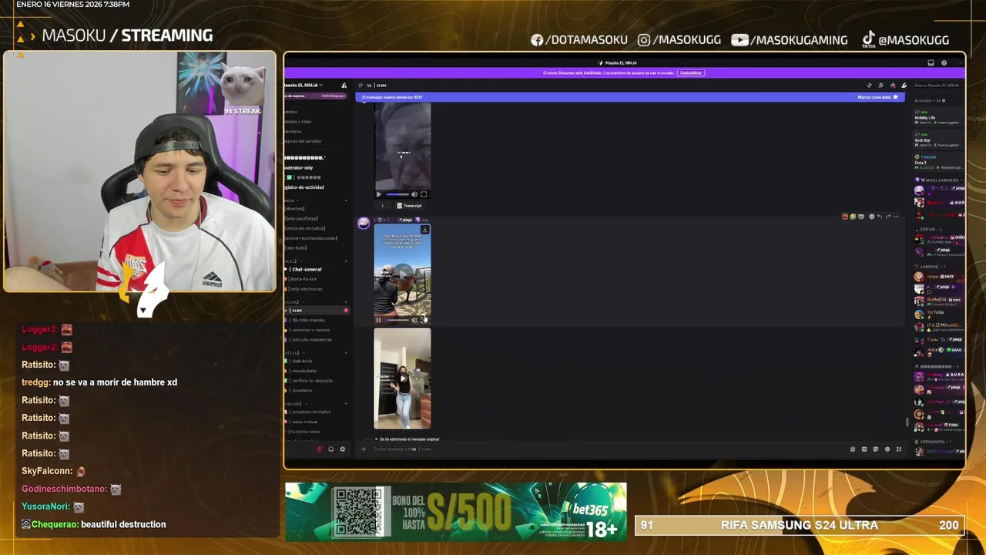The height and width of the screenshot is (555, 986).
Task: Download the horse video with download icon
Action: coord(424,230)
